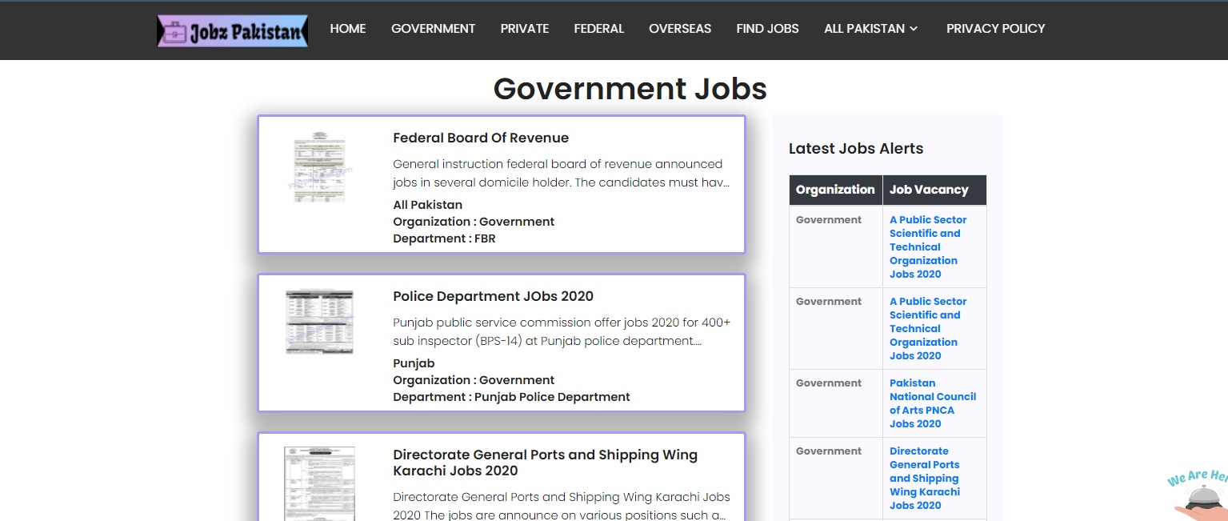Go to the FEDERAL jobs page
Viewport: 1228px width, 521px height.
pyautogui.click(x=598, y=29)
